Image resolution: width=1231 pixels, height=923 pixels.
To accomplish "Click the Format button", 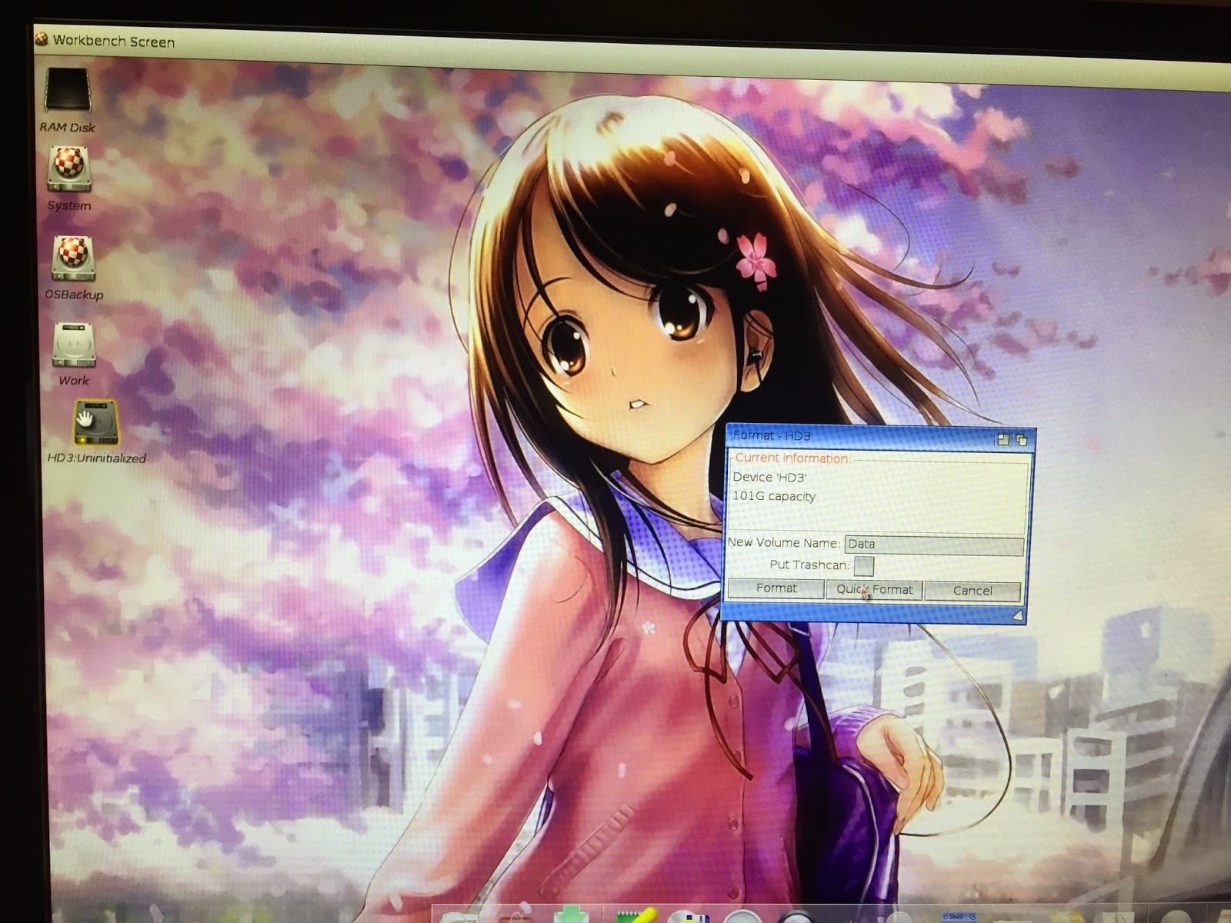I will 776,588.
